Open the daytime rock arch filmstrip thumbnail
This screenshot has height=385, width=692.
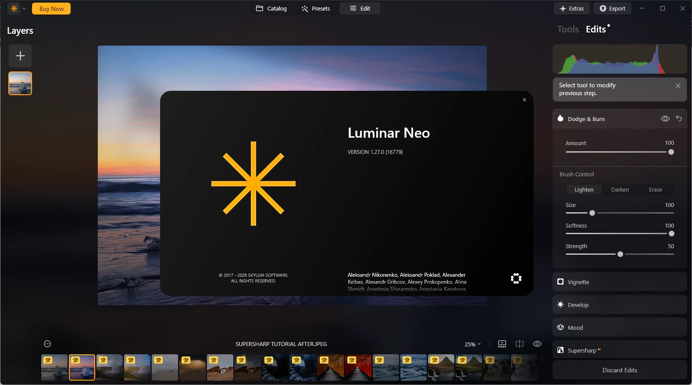click(220, 367)
